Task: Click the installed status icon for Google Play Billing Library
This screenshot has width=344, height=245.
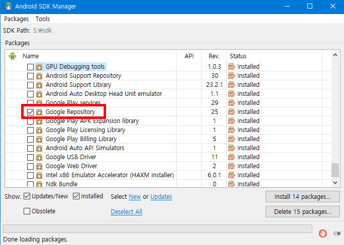Action: (232, 139)
